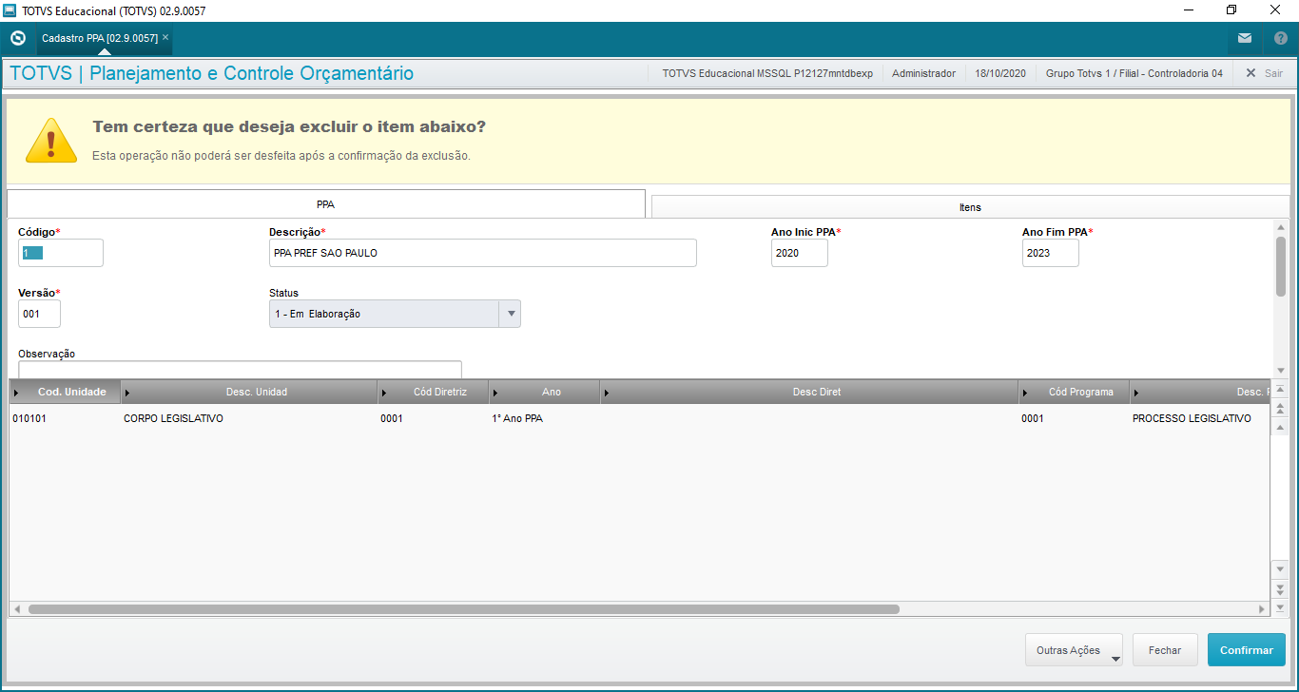1299x692 pixels.
Task: Open the Status dropdown
Action: coord(510,314)
